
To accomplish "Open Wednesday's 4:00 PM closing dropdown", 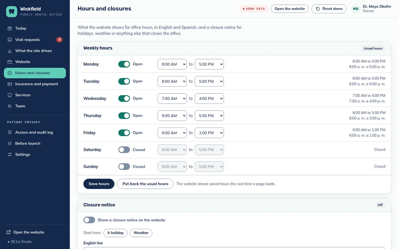I will pos(209,99).
